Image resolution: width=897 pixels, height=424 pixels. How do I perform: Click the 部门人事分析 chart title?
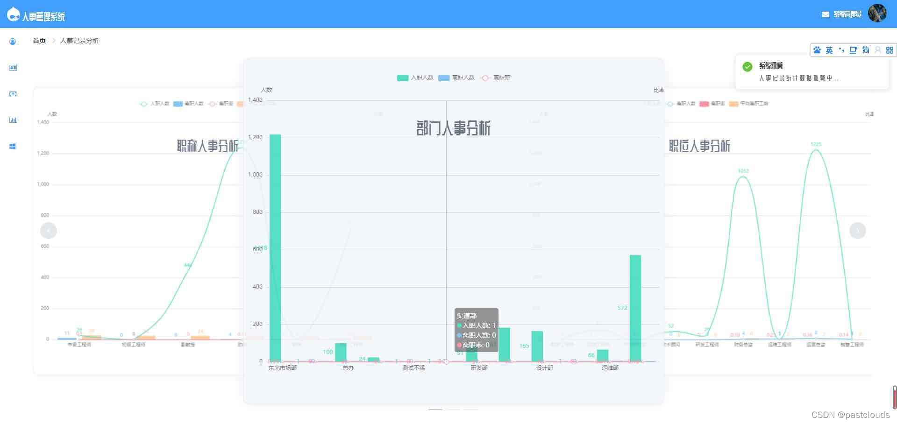click(453, 128)
